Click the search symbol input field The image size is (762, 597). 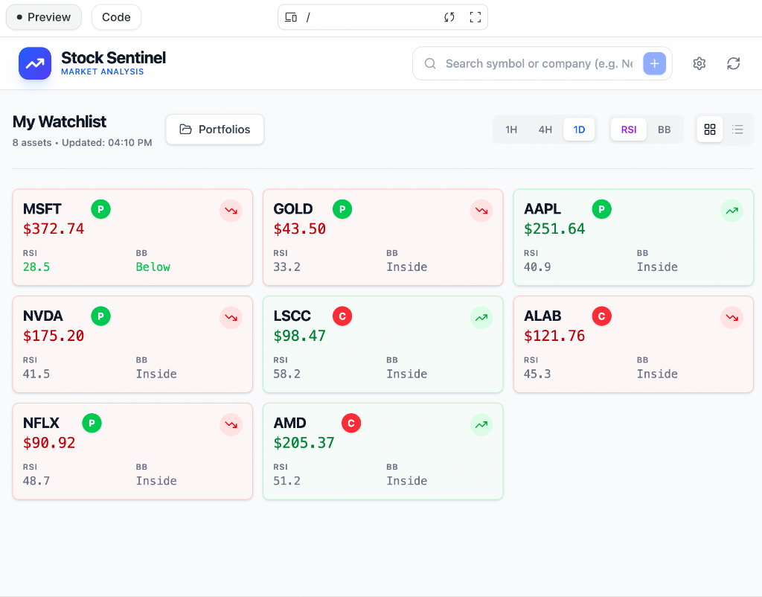[x=536, y=63]
